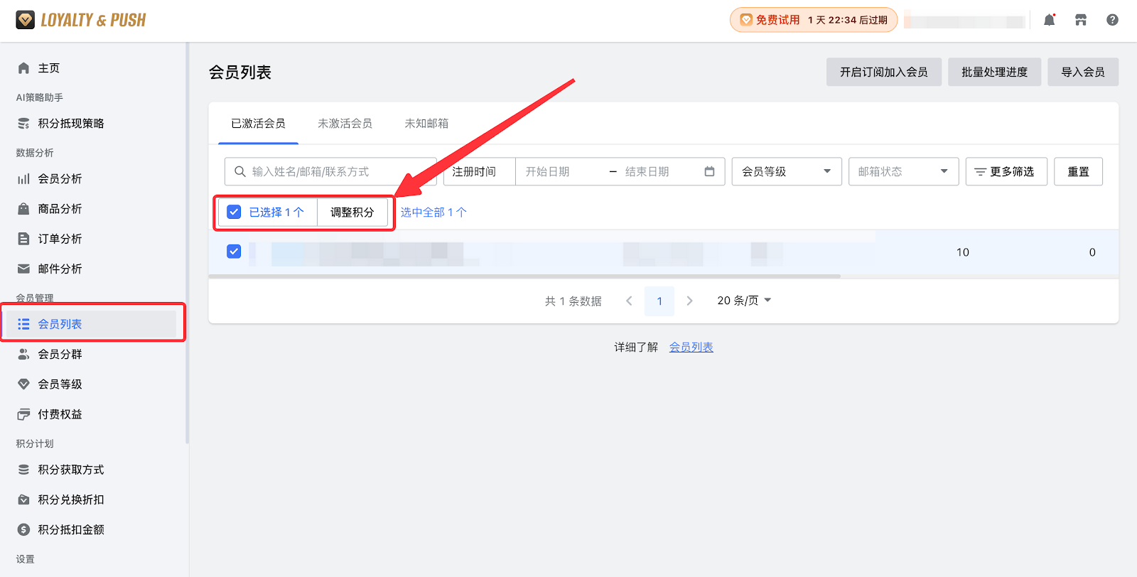Click the notification bell icon
Image resolution: width=1137 pixels, height=577 pixels.
point(1049,20)
